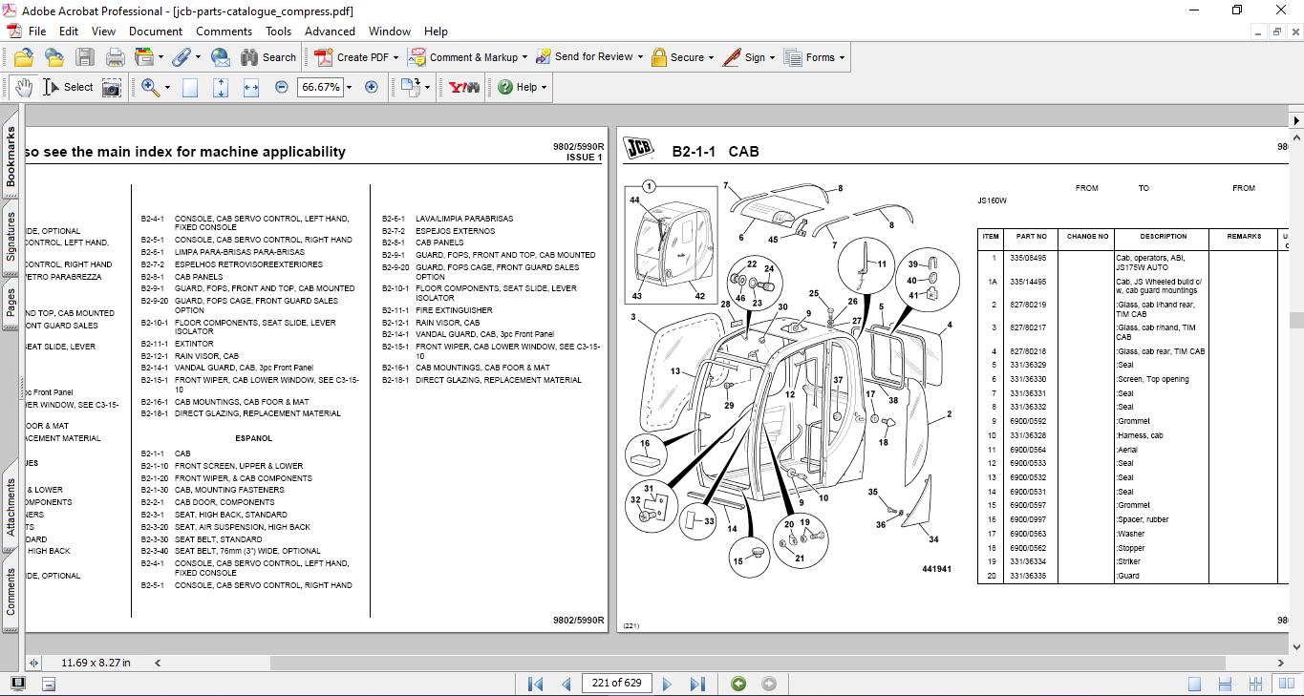Click the scroll right arrow on horizontal scrollbar
The width and height of the screenshot is (1304, 696).
pos(1281,663)
